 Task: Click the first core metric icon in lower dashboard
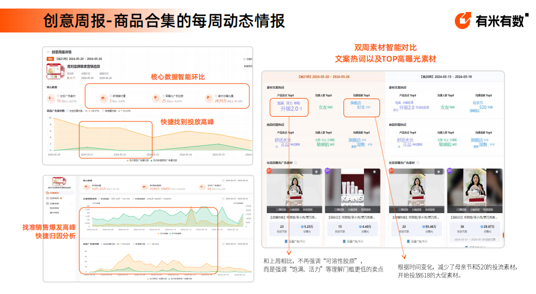86,187
